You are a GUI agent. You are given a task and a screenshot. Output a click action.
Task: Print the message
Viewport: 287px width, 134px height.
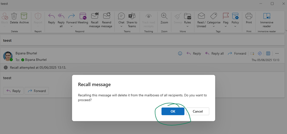point(249,18)
